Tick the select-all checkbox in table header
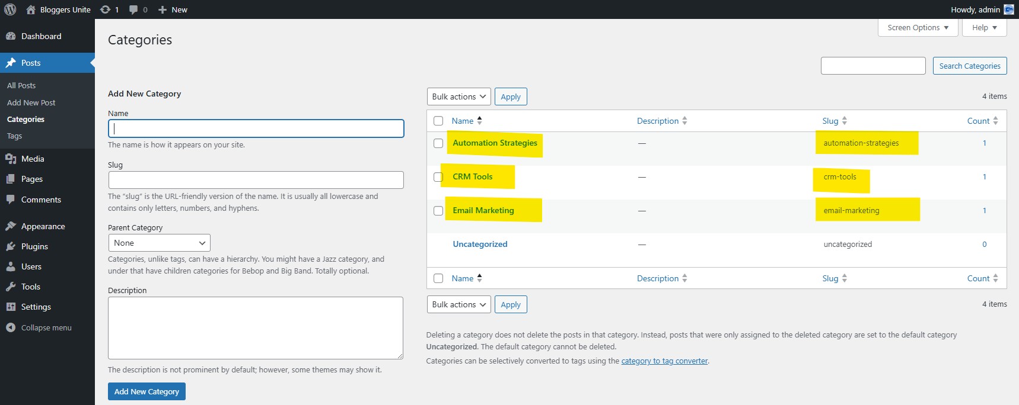1019x405 pixels. pos(438,121)
